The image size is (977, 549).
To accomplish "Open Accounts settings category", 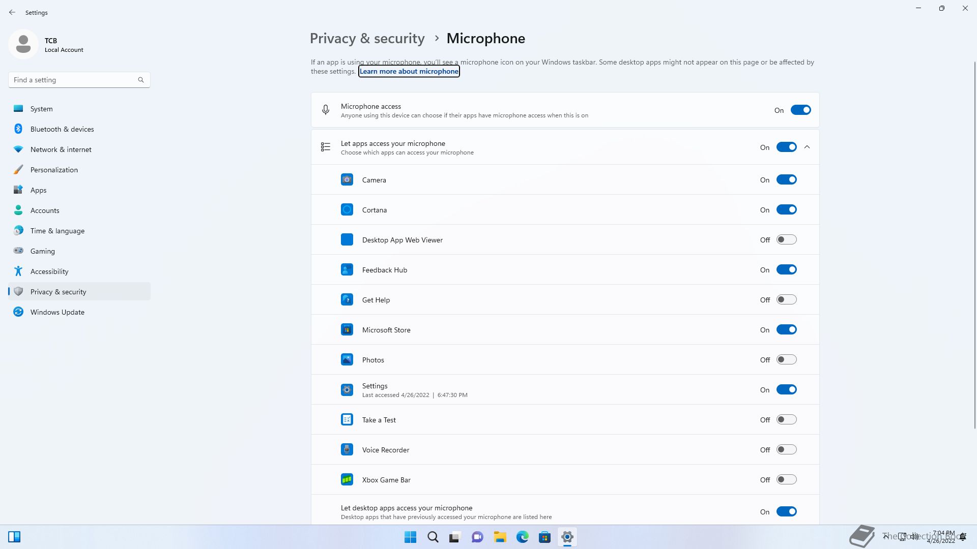I will tap(79, 210).
